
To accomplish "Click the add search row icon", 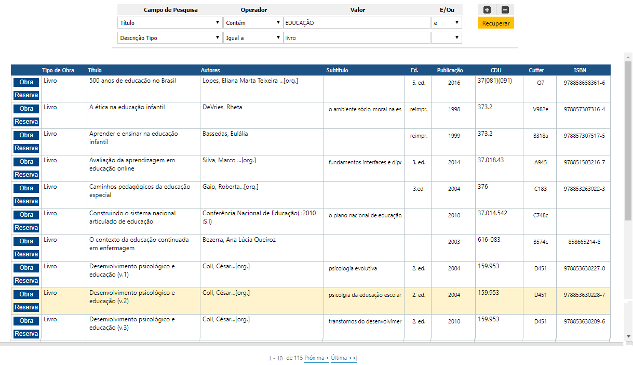I will pos(486,10).
